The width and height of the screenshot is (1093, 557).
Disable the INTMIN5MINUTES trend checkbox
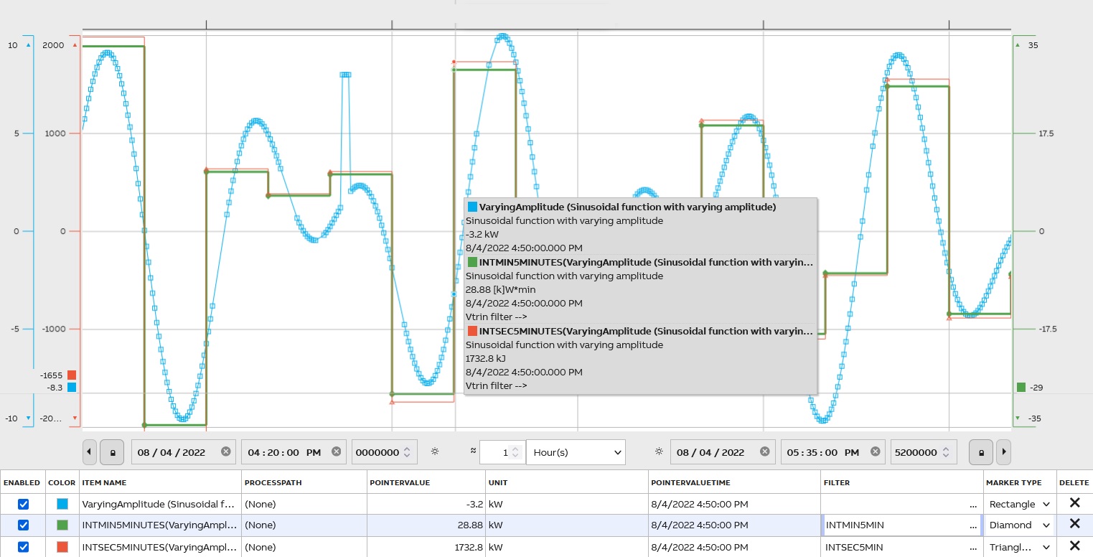(23, 525)
